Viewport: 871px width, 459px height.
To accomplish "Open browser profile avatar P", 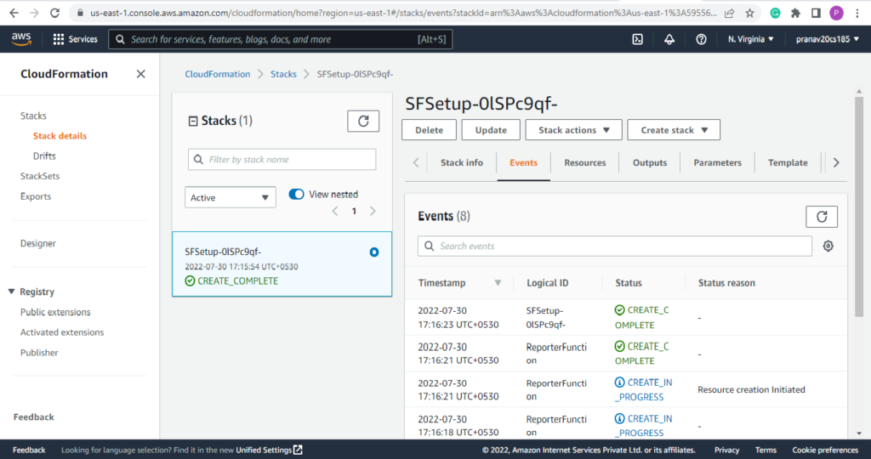I will pyautogui.click(x=837, y=13).
